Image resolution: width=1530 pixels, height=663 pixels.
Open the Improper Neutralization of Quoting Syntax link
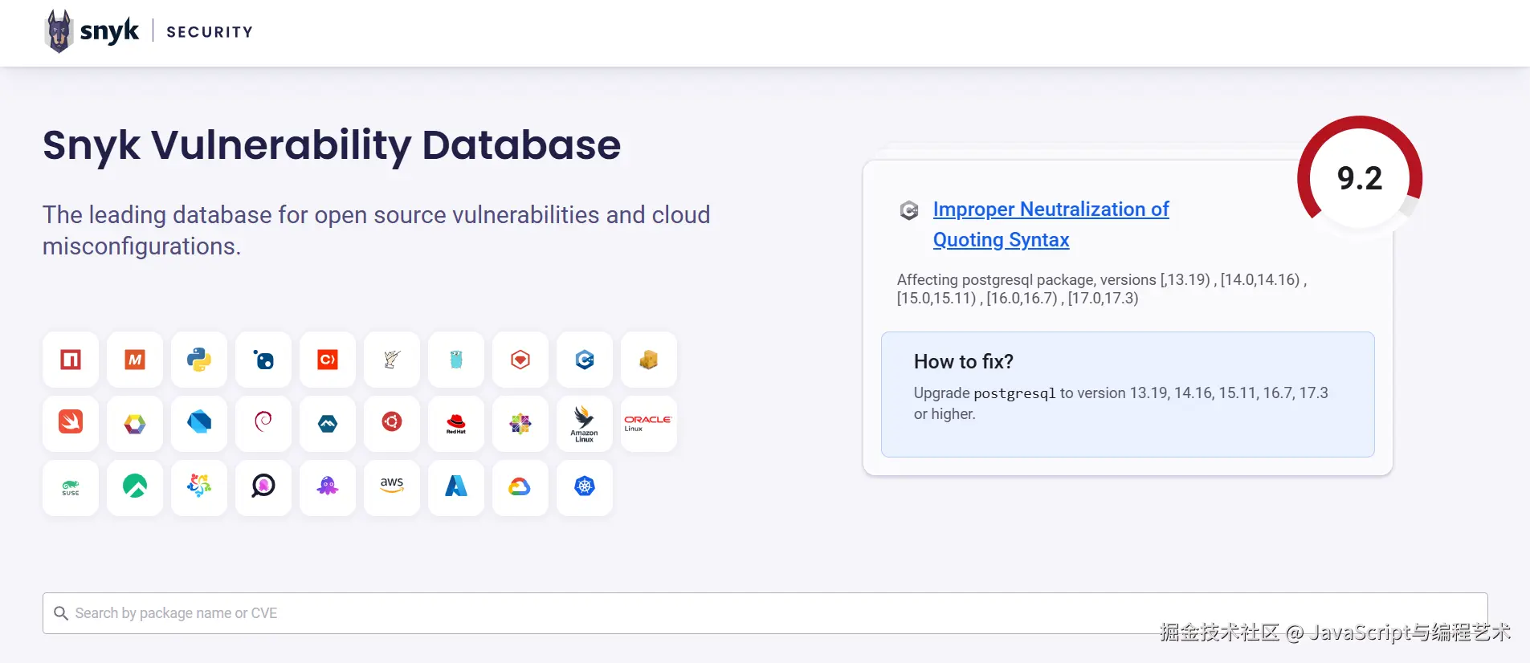[1051, 225]
